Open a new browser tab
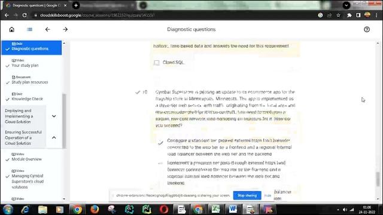Viewport: 383px width, 215px height. [76, 5]
